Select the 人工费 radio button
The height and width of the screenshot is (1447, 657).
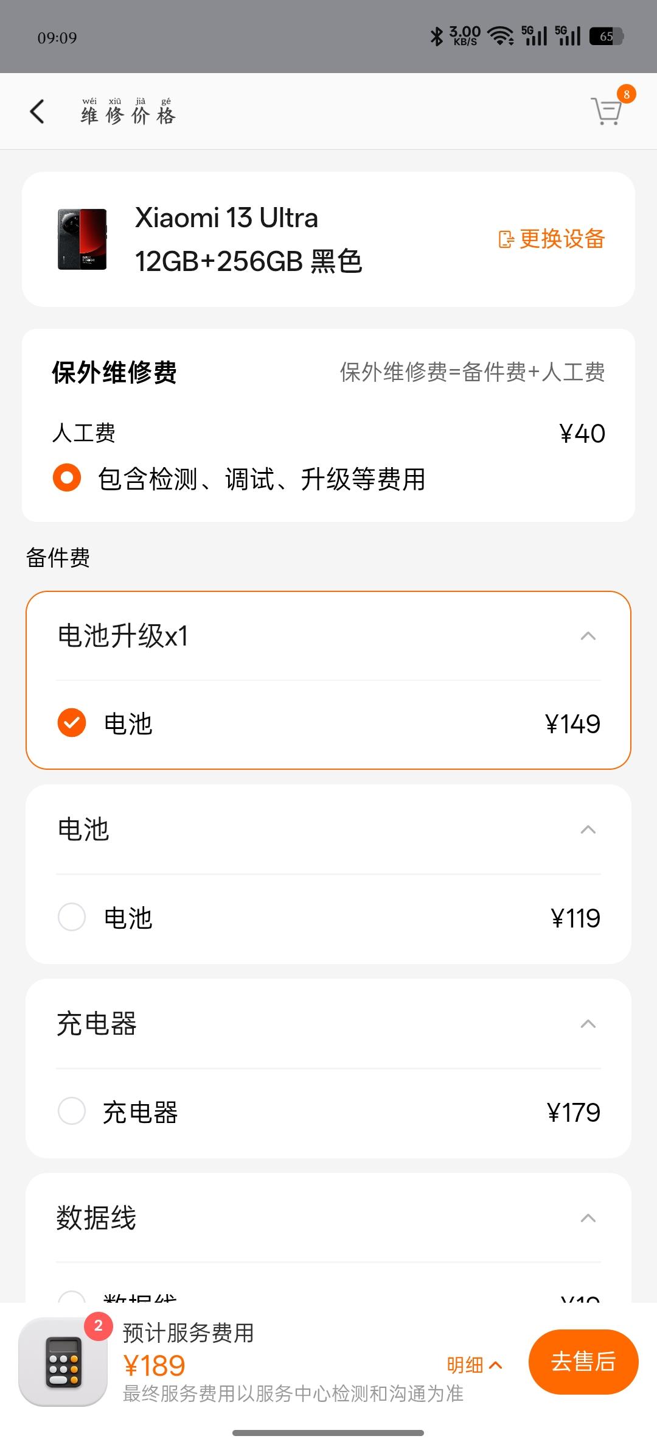tap(67, 477)
